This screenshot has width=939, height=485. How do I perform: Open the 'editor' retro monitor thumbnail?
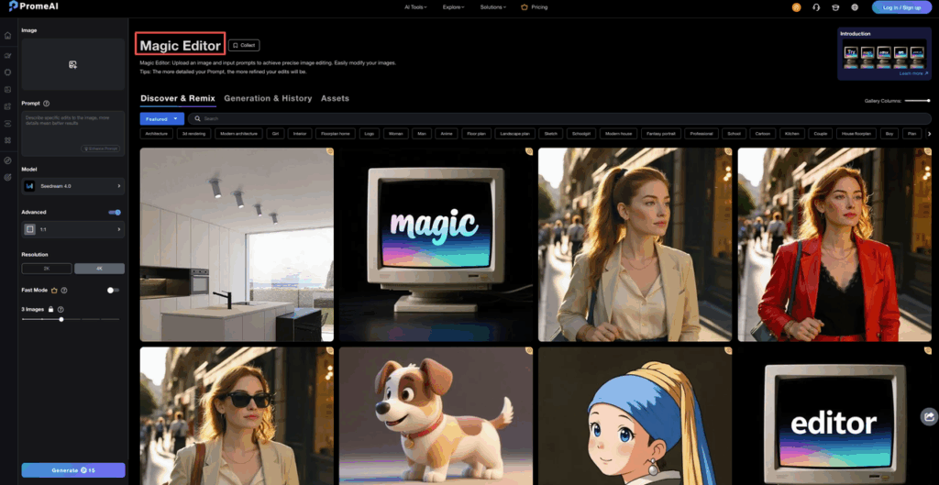click(x=834, y=415)
